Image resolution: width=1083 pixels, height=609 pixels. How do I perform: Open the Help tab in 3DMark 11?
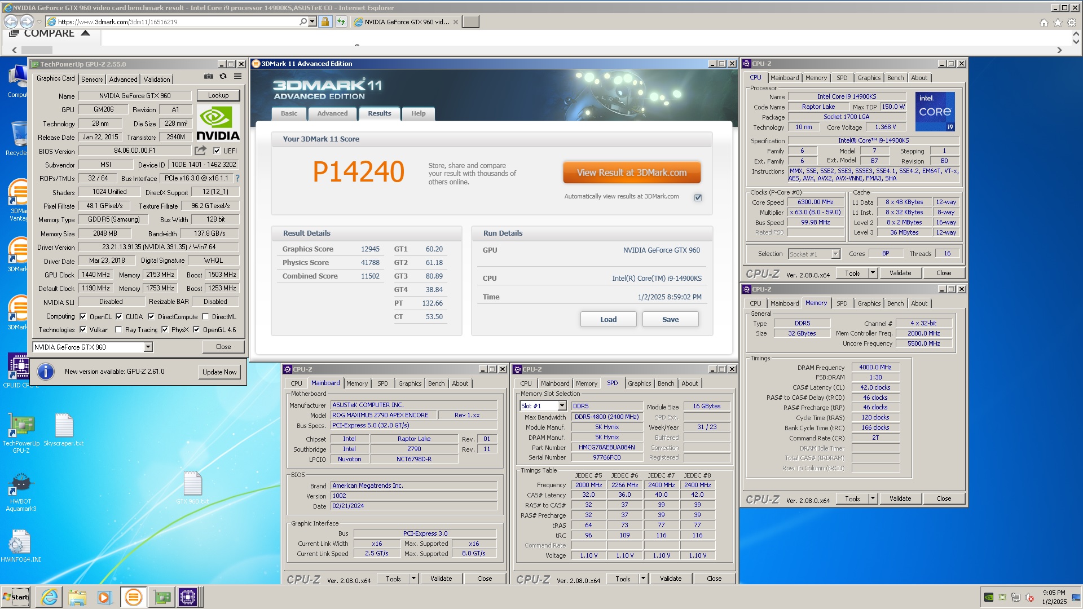click(418, 113)
